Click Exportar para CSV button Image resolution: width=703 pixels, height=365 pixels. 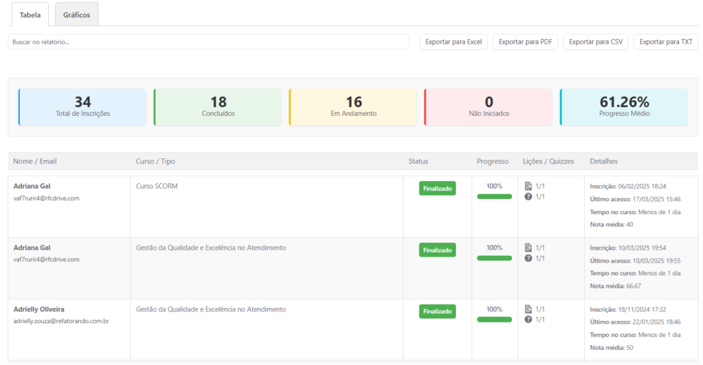(595, 42)
